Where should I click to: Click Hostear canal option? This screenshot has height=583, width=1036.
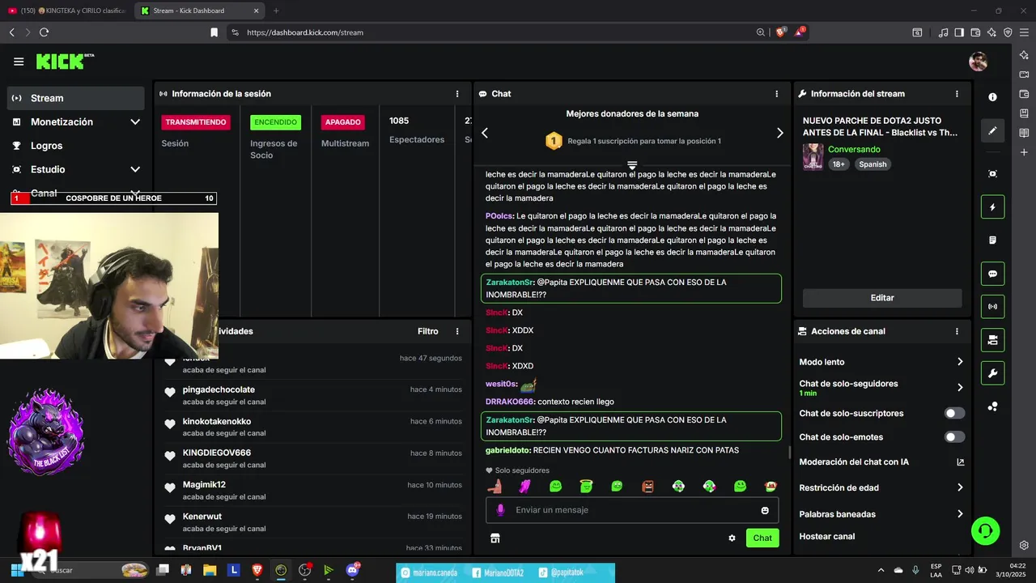pos(827,536)
